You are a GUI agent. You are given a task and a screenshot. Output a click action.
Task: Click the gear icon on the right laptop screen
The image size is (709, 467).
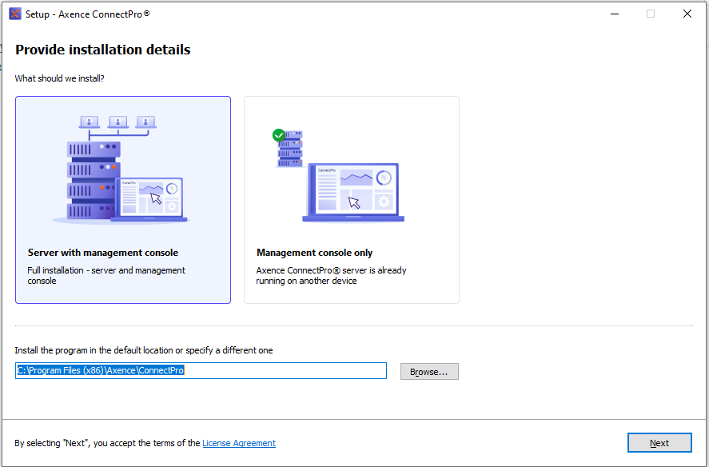384,202
